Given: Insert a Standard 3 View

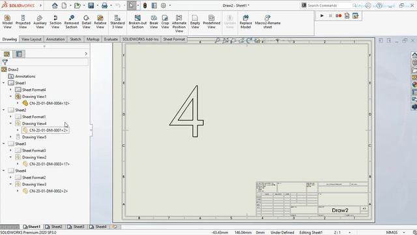Looking at the screenshot, I should pos(117,22).
